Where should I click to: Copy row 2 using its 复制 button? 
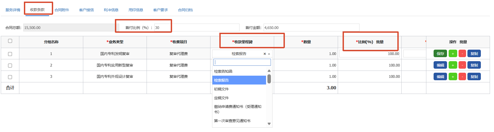coord(474,65)
